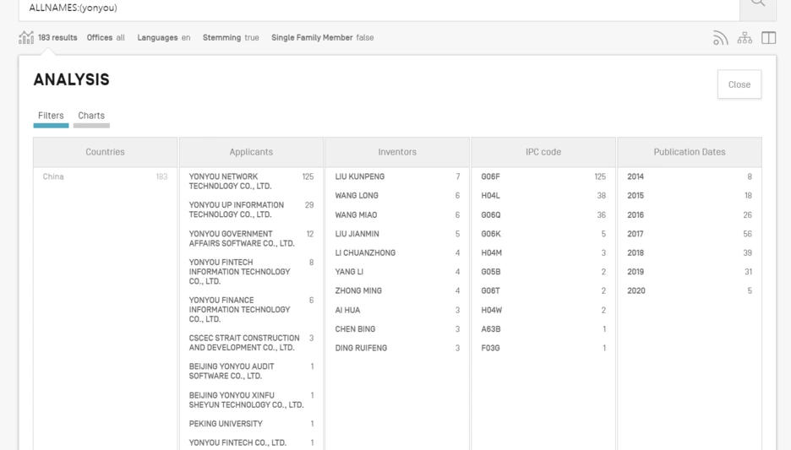
Task: Filter by IPC code G06K
Action: click(543, 234)
